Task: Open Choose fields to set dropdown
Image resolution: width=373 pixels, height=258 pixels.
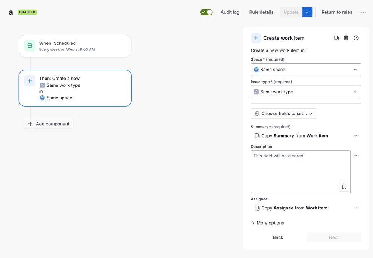Action: 283,114
